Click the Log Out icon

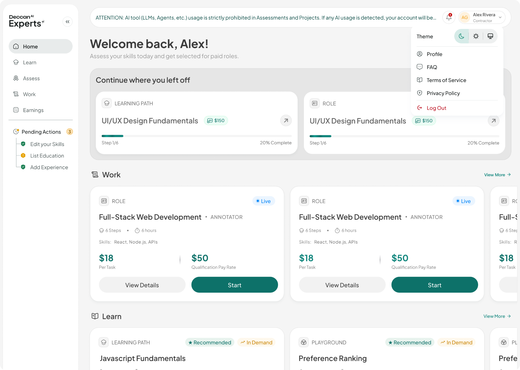[x=420, y=108]
